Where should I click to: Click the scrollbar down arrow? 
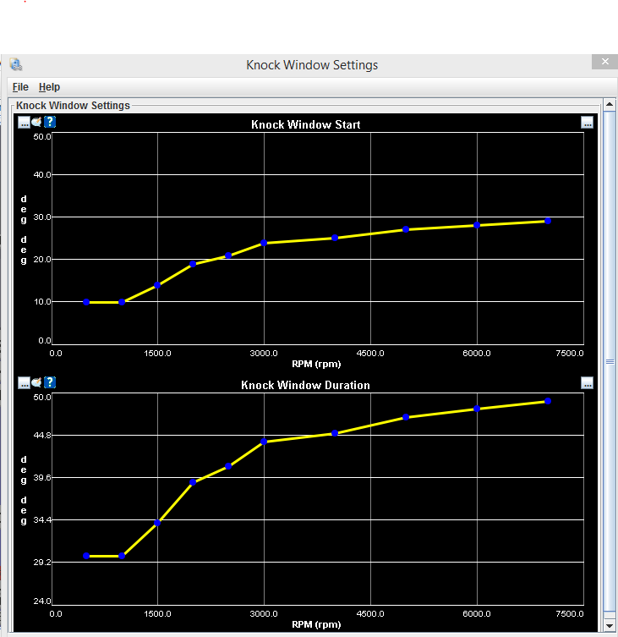coord(610,626)
